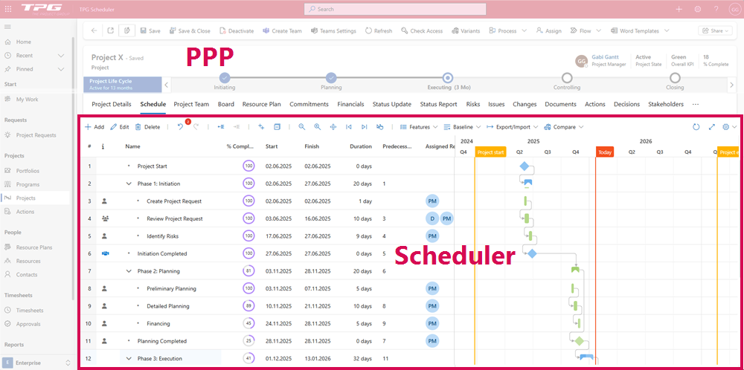The height and width of the screenshot is (370, 744).
Task: Click the undo icon in scheduler toolbar
Action: pos(180,127)
